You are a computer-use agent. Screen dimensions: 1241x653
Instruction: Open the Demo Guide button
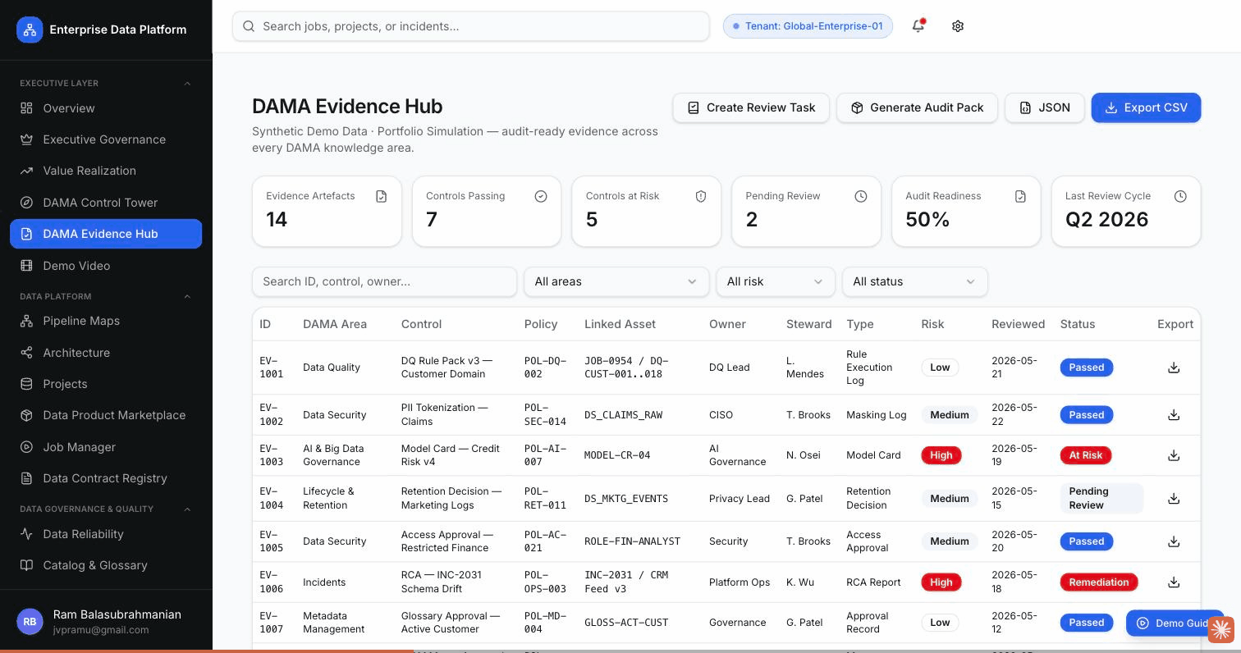pyautogui.click(x=1175, y=623)
